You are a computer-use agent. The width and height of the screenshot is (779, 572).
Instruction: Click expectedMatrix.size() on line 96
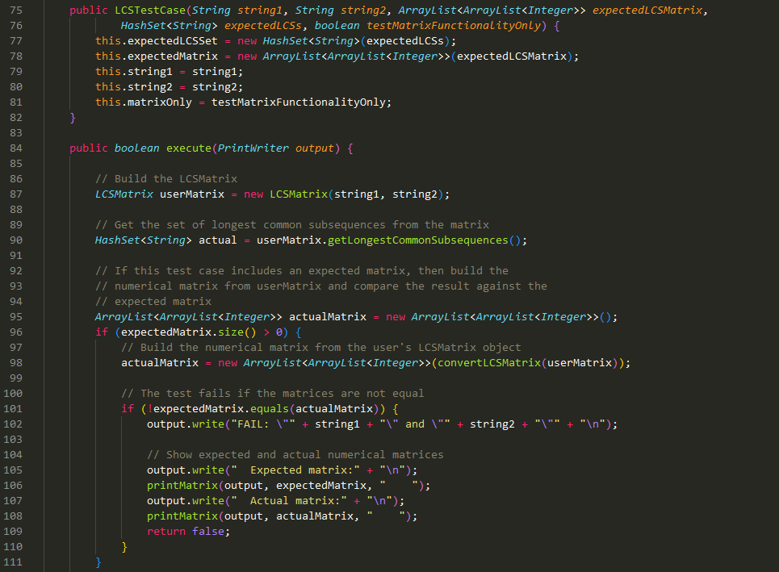pyautogui.click(x=189, y=332)
